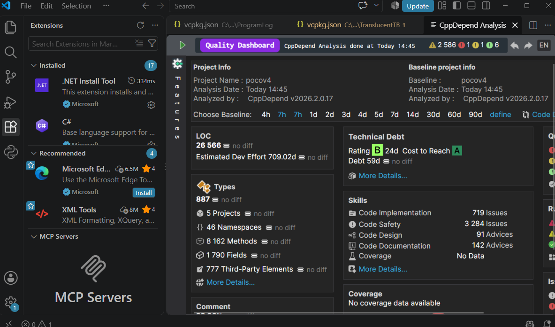Screen dimensions: 555x327
Task: Open Problems from status bar error count
Action: click(37, 324)
